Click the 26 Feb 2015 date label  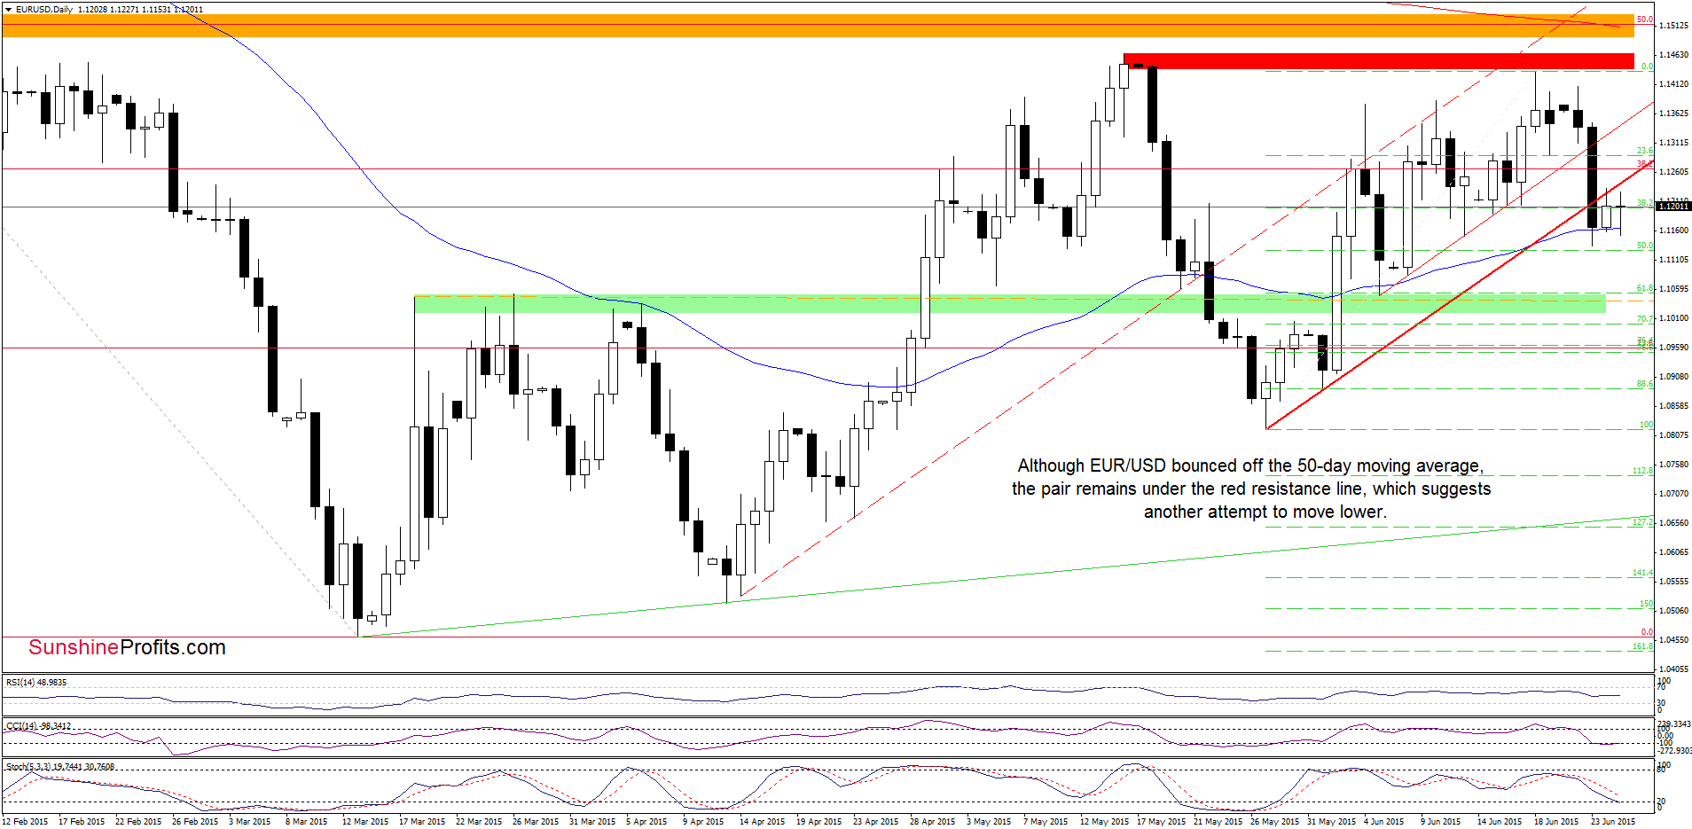click(x=195, y=822)
